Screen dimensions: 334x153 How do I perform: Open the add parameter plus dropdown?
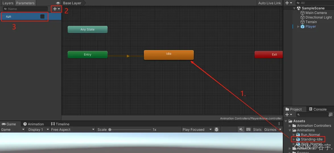[56, 9]
